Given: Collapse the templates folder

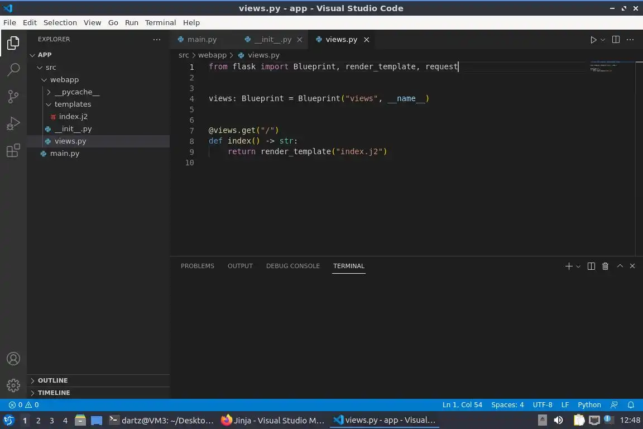Looking at the screenshot, I should (x=98, y=104).
